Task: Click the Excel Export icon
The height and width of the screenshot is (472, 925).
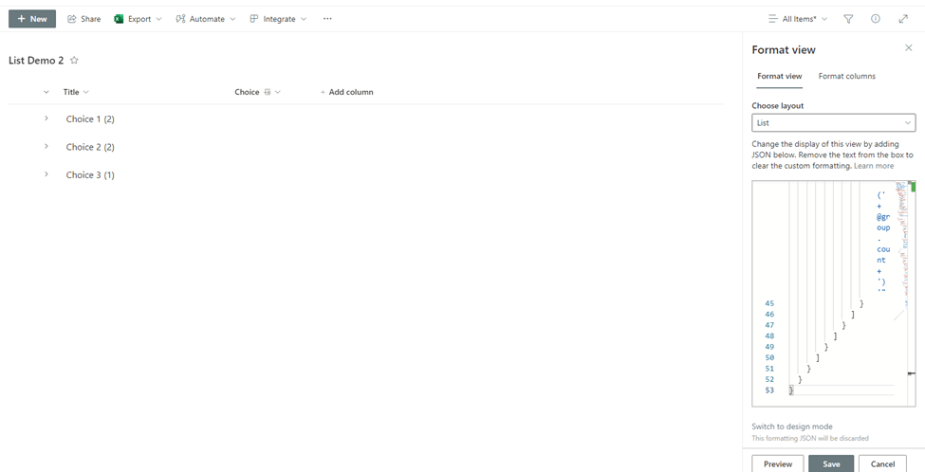Action: [119, 19]
